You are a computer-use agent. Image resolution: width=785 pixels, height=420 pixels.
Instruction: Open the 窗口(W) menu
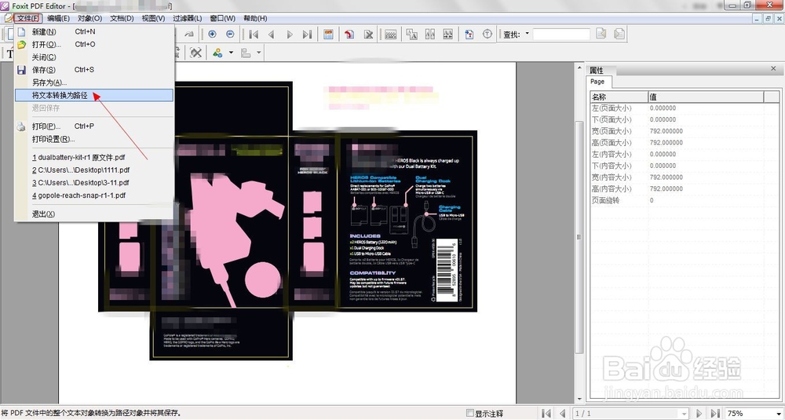[223, 19]
